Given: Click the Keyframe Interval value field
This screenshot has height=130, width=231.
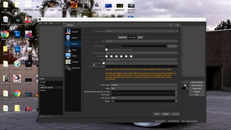Looking at the screenshot, I should pyautogui.click(x=143, y=91).
